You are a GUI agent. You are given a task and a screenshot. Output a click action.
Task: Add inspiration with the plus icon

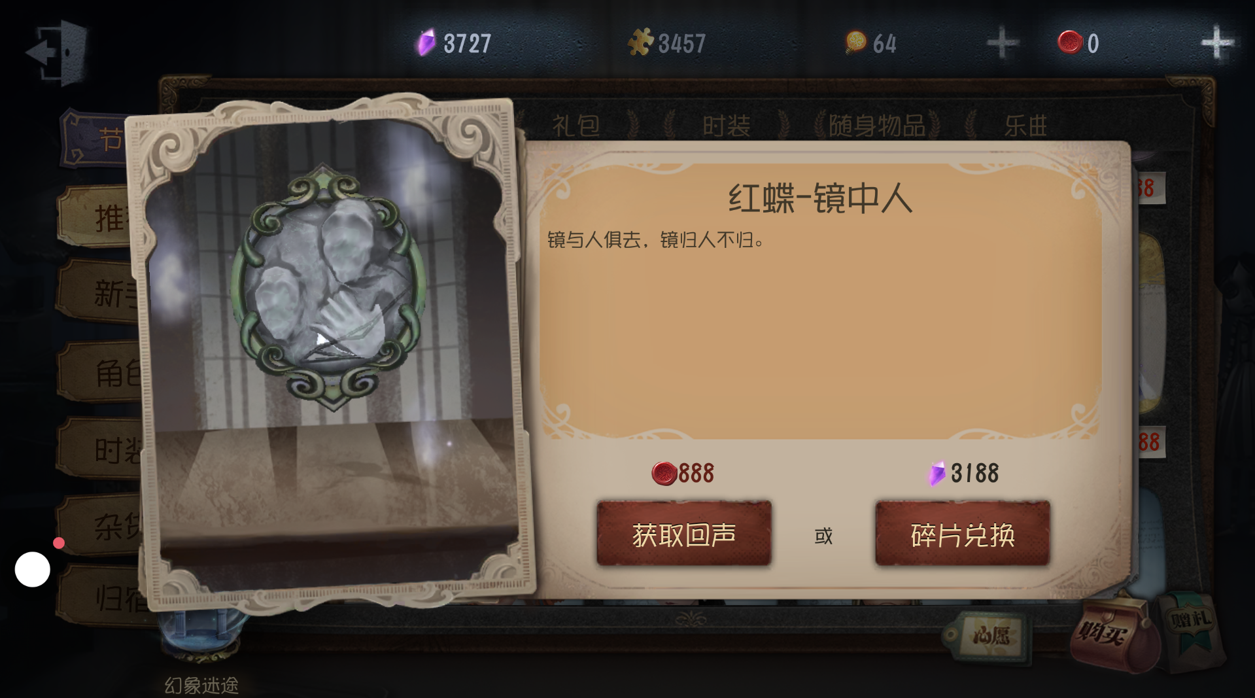[x=1002, y=43]
